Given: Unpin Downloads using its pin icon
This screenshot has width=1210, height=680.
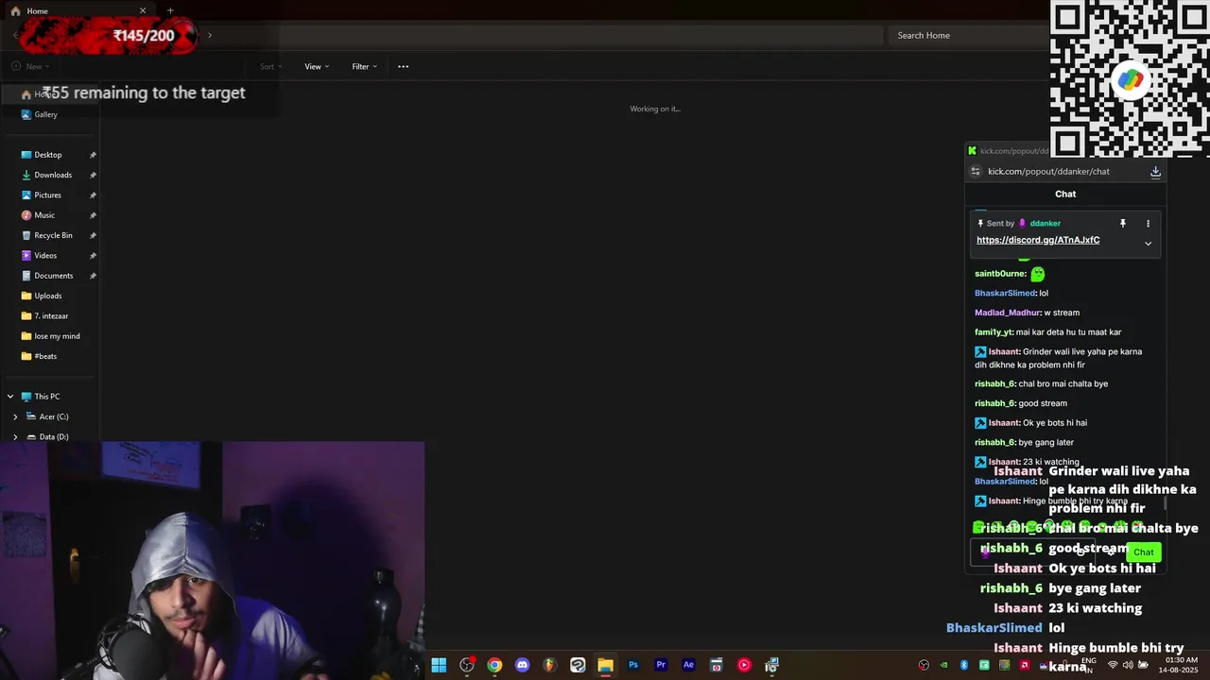Looking at the screenshot, I should (93, 175).
